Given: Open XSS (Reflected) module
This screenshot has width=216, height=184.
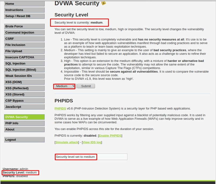Looking at the screenshot, I should (24, 88).
